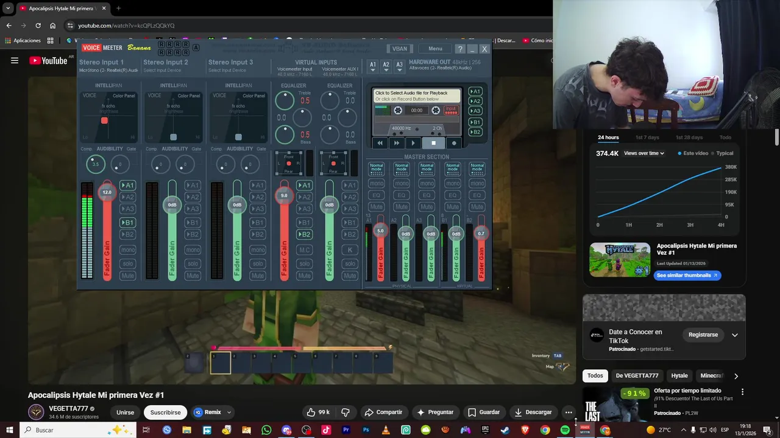780x438 pixels.
Task: Start recording with the cassette record button
Action: coord(454,143)
